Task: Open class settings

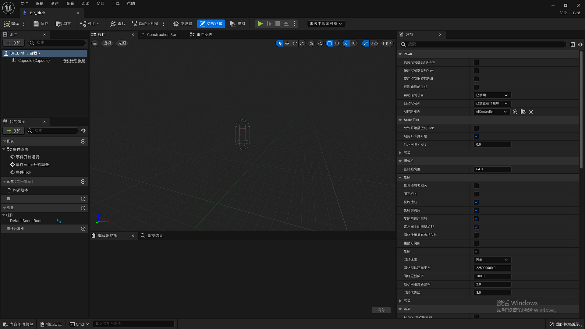Action: [182, 24]
